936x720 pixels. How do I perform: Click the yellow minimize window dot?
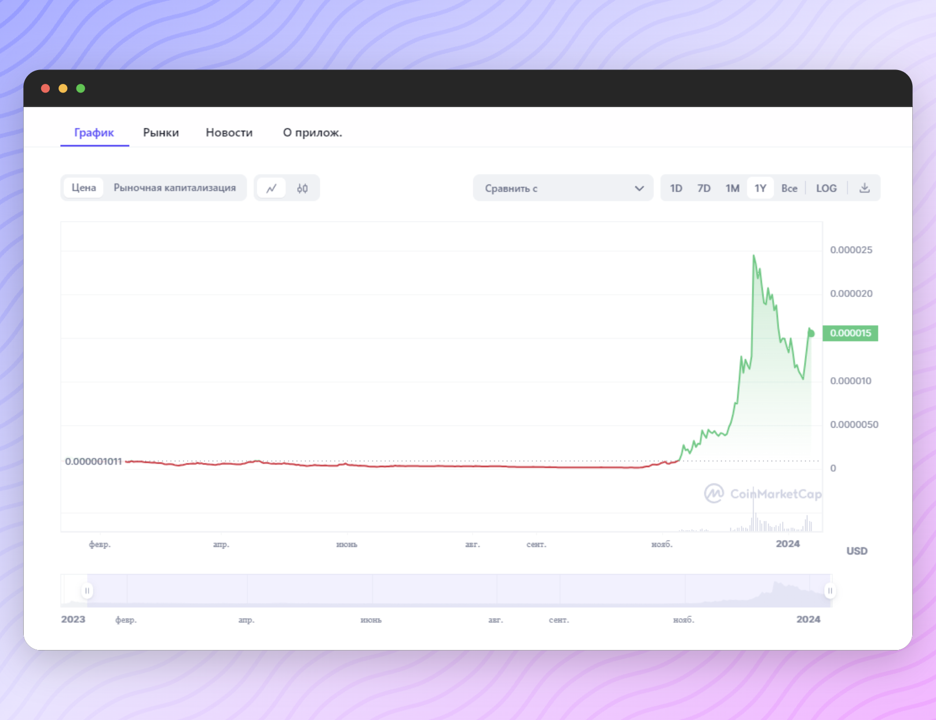click(63, 88)
